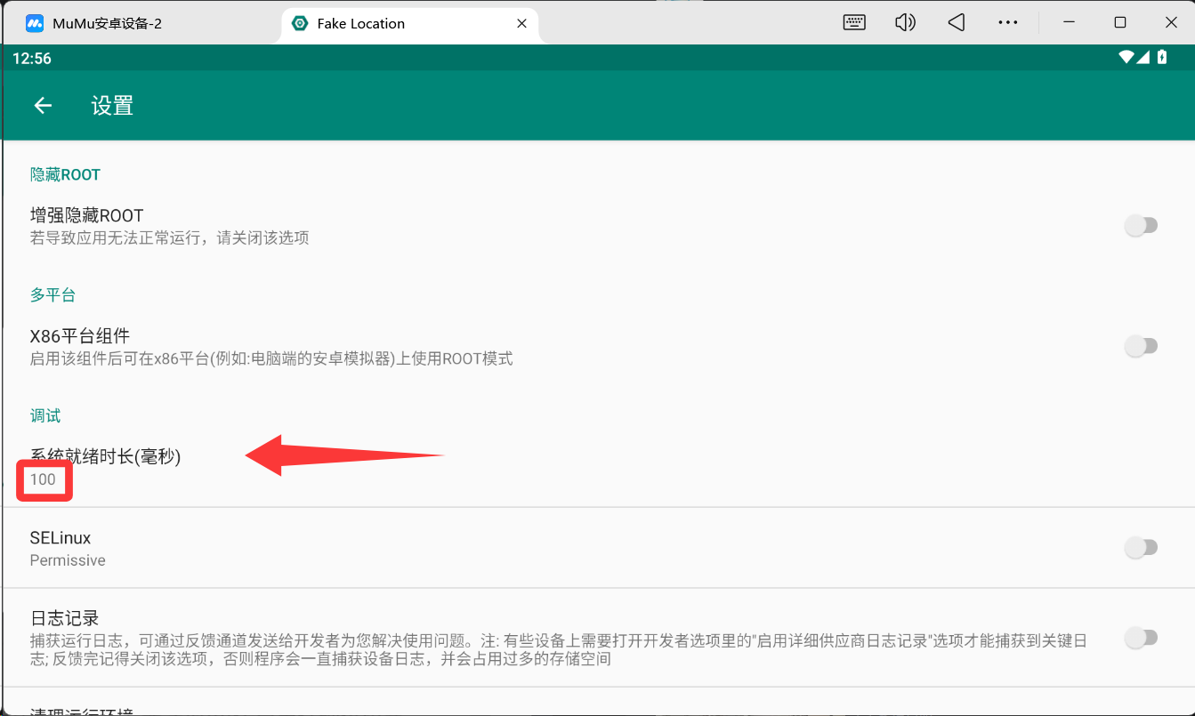Click the MuMu keyboard icon in title bar
Screen dimensions: 1195x716
854,23
